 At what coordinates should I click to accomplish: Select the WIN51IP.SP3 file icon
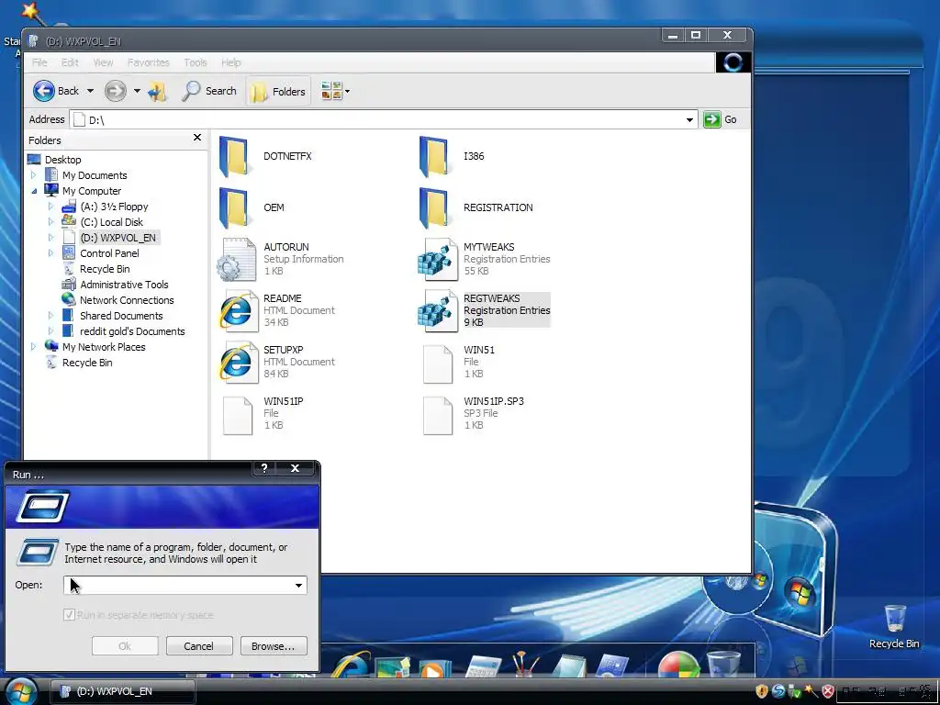point(438,415)
